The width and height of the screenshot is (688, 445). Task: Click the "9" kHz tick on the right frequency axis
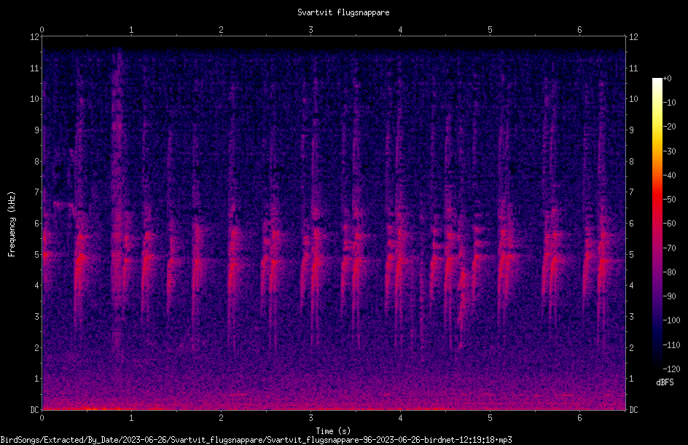631,130
